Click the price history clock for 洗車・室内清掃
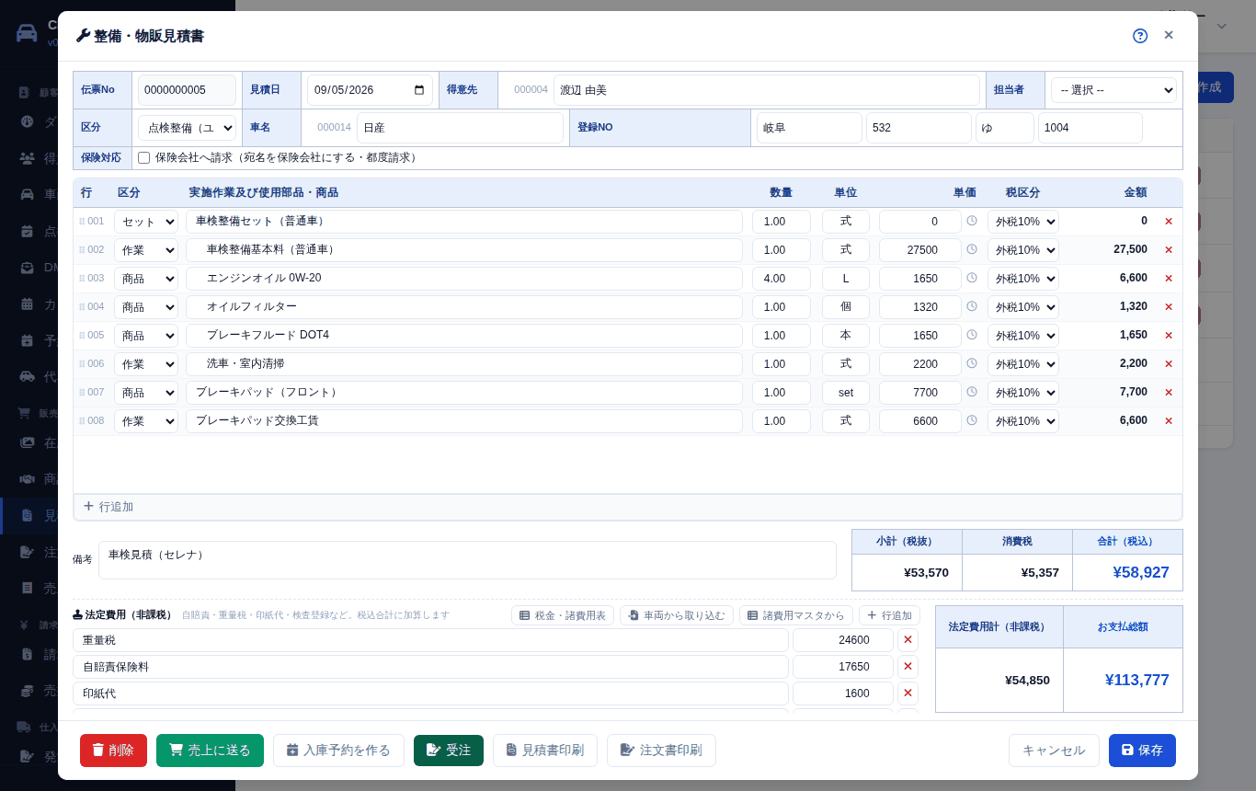This screenshot has height=791, width=1256. tap(972, 363)
